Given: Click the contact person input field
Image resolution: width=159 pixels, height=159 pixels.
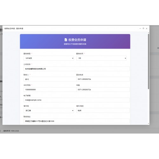Looking at the screenshot, I should [50, 79].
